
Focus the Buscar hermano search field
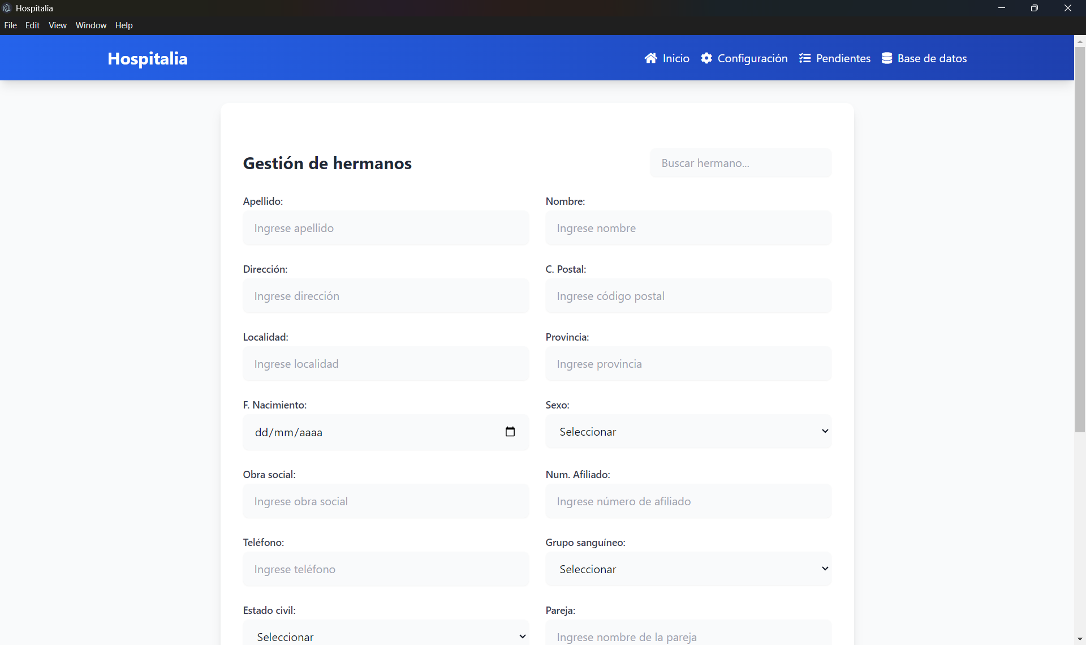(740, 163)
